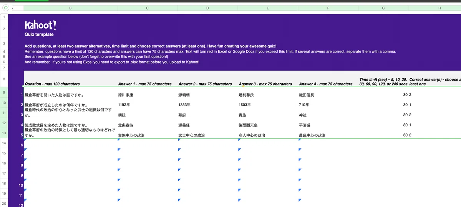The width and height of the screenshot is (461, 207).
Task: Select row 13 header
Action: tap(3, 133)
